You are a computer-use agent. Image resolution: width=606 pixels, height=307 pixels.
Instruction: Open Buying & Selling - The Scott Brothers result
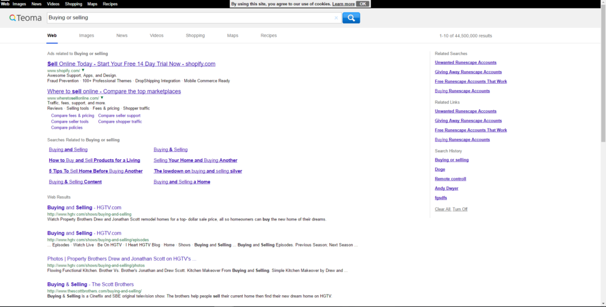90,284
